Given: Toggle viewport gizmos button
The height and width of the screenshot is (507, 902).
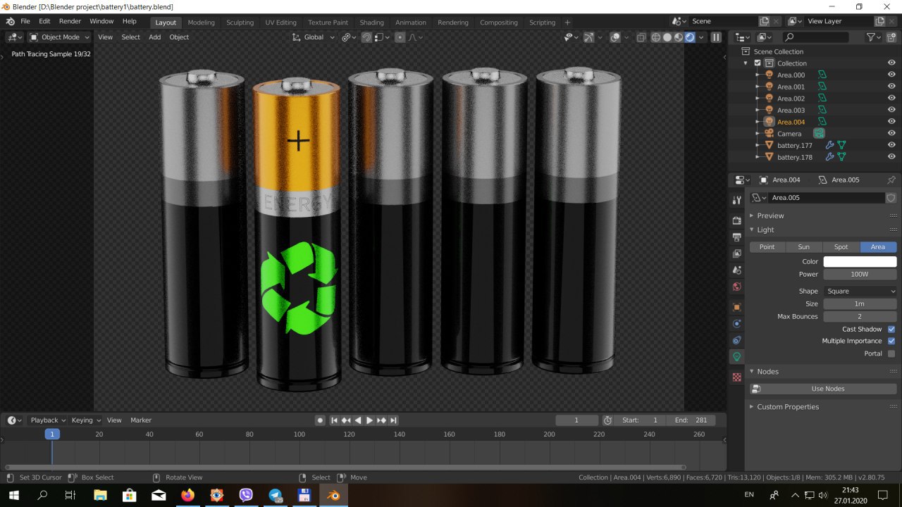Looking at the screenshot, I should point(588,37).
